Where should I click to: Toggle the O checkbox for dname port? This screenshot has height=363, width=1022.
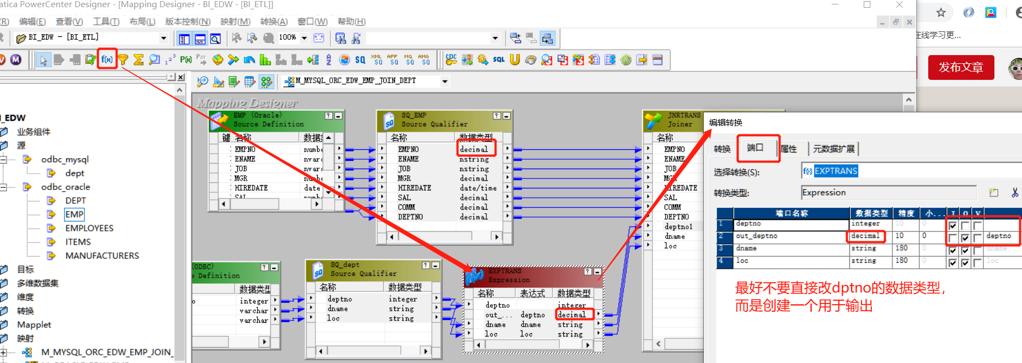(965, 250)
